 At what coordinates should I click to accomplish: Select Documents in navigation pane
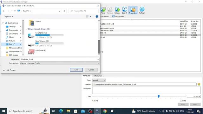tap(13, 34)
